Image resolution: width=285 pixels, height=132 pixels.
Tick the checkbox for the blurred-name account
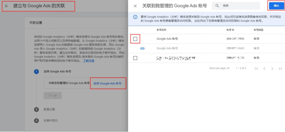135,58
